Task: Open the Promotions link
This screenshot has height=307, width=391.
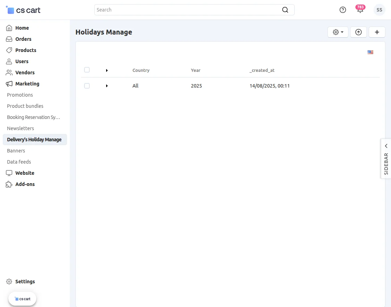Action: pos(20,95)
